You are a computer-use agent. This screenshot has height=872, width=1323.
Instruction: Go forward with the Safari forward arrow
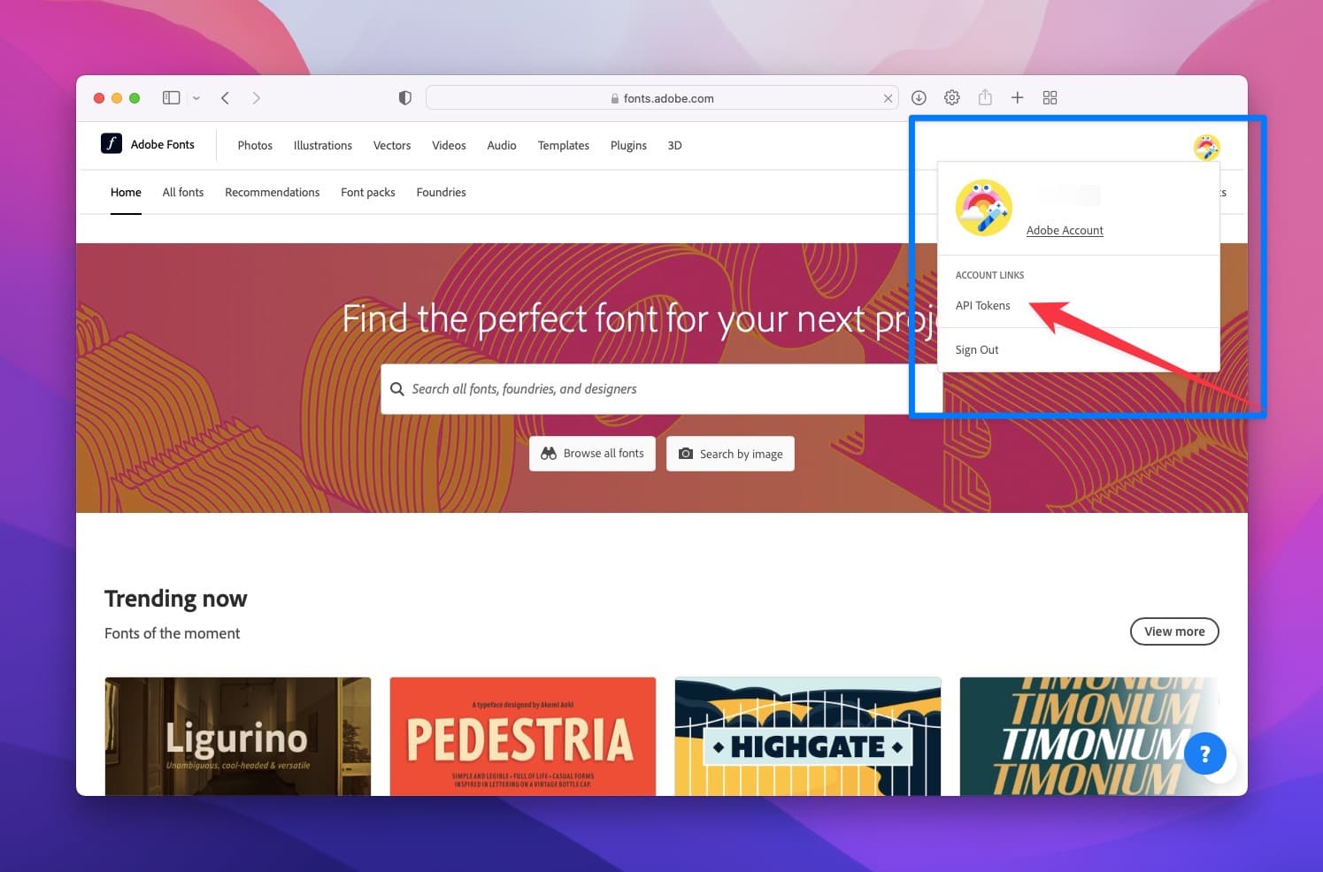coord(256,98)
